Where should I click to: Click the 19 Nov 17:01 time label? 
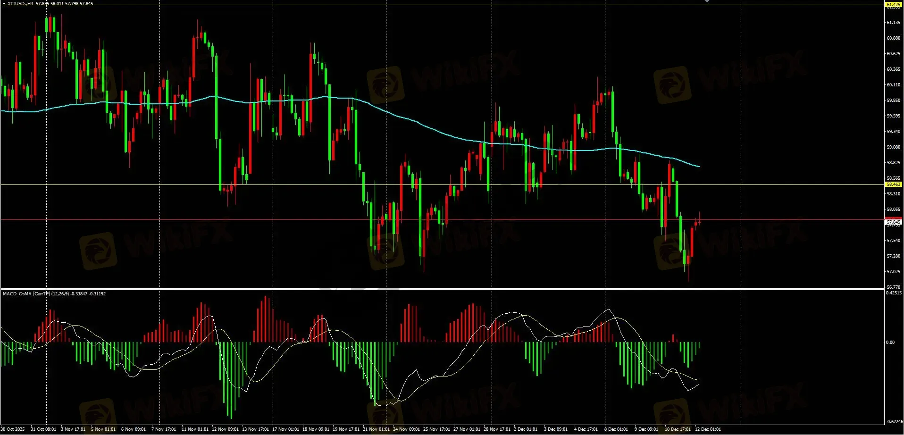346,429
